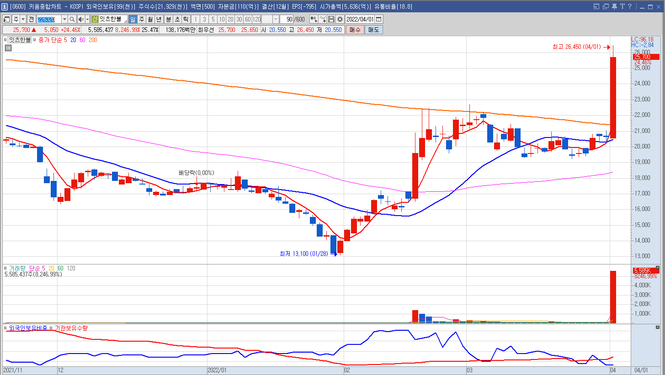
Task: Click the grid table icon below 잇츠한불
Action: point(8,48)
